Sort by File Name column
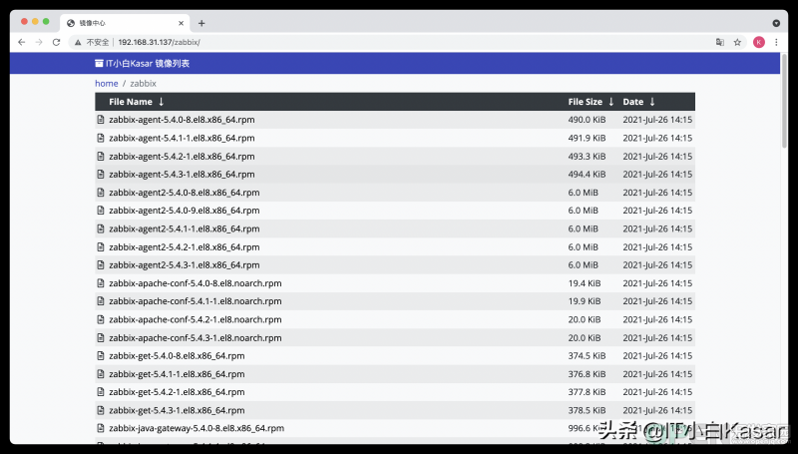 point(136,102)
